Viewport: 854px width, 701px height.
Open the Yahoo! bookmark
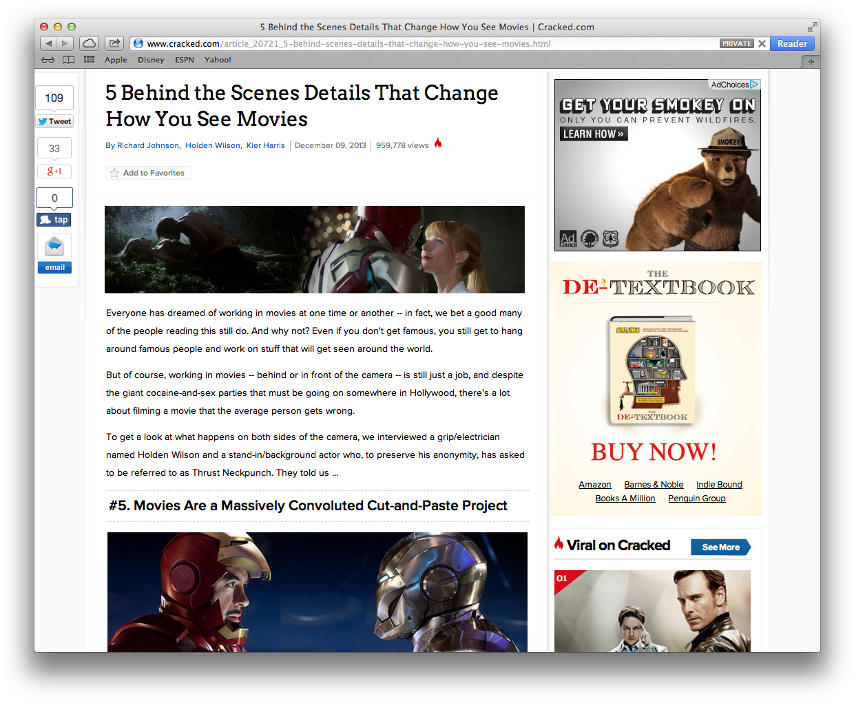218,60
